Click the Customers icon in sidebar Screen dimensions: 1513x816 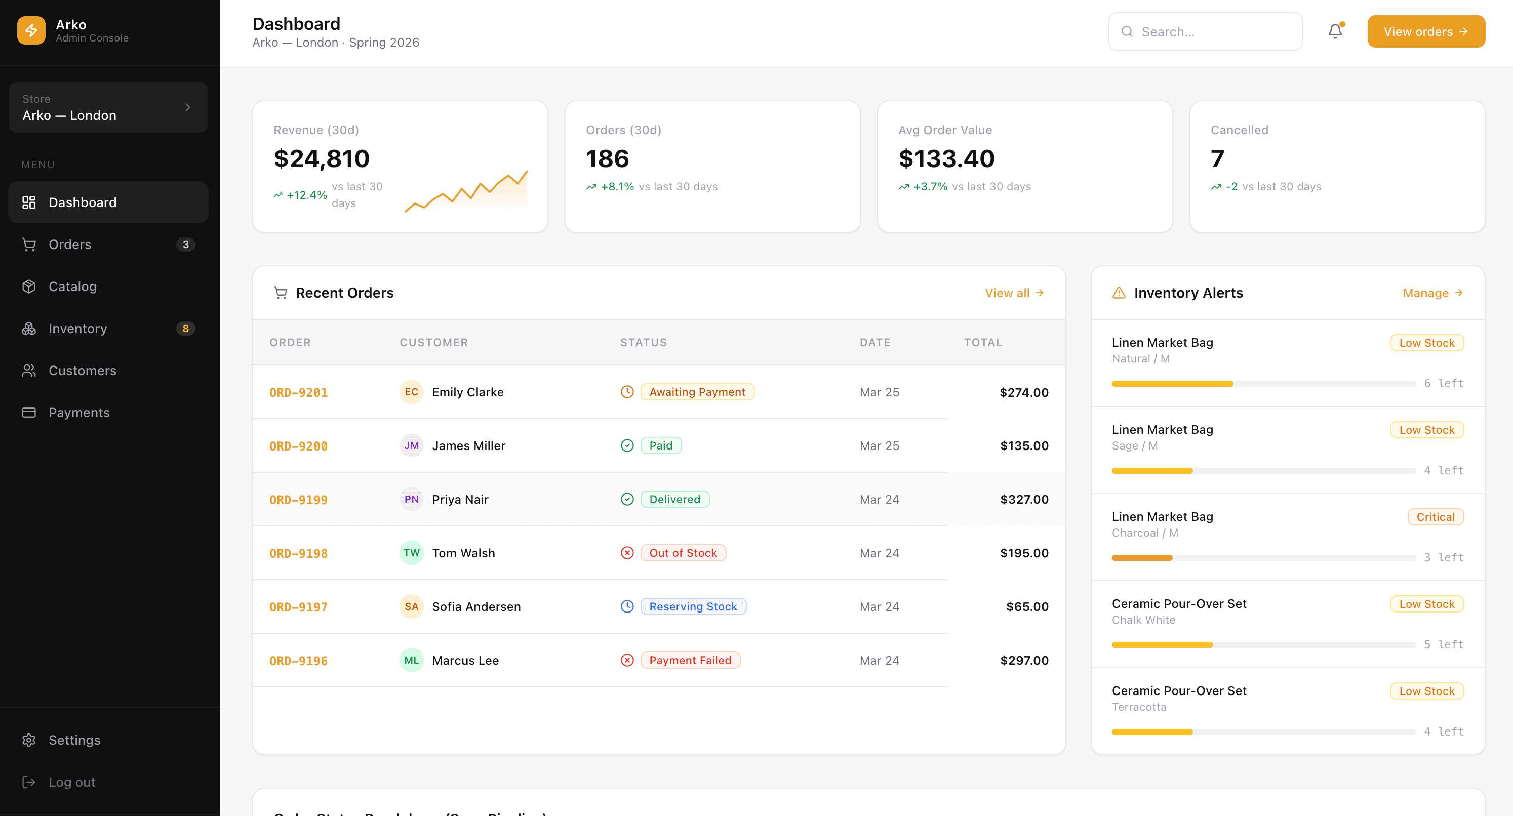click(x=29, y=371)
